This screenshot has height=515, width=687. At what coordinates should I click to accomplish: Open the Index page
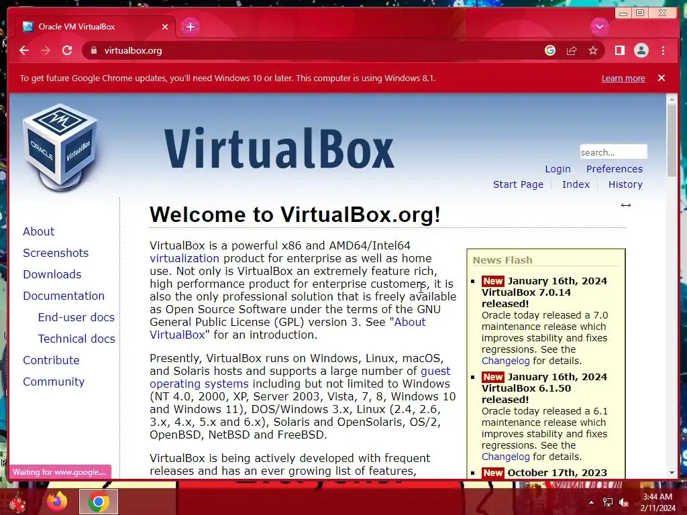tap(576, 184)
